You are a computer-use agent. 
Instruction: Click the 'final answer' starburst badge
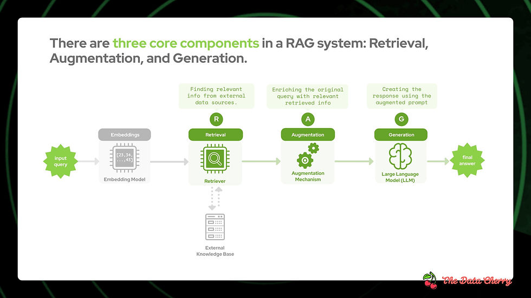[x=467, y=160]
